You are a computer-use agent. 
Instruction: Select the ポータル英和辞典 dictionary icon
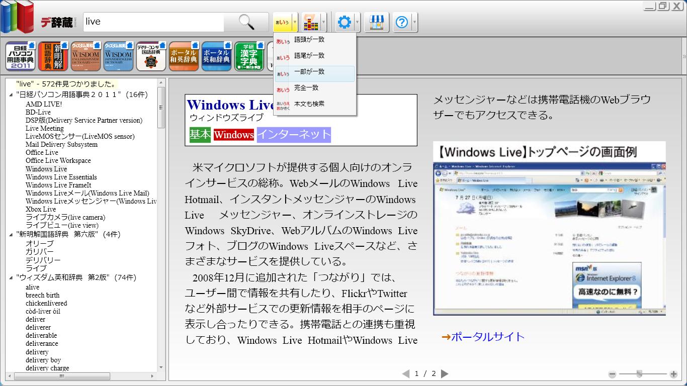(216, 56)
